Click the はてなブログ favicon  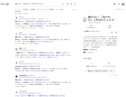click(x=16, y=92)
